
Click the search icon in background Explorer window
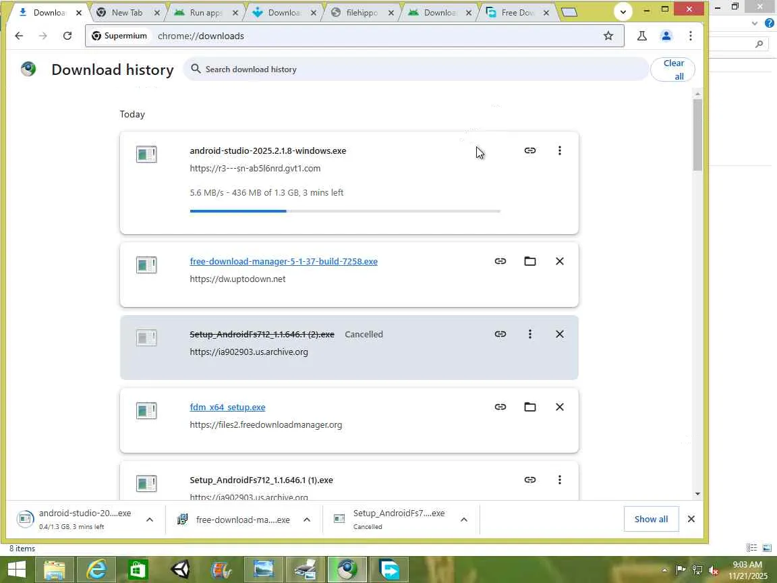click(759, 44)
